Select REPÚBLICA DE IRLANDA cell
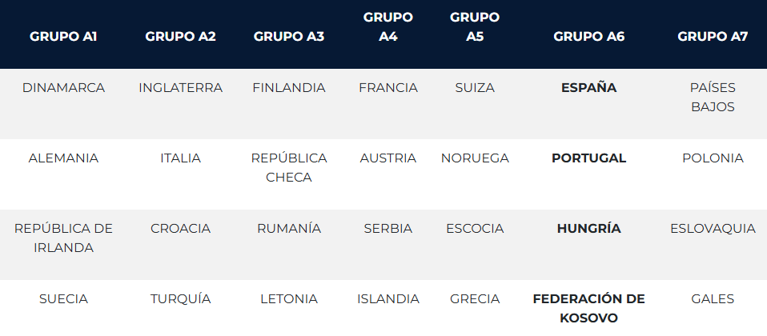This screenshot has height=336, width=767. (63, 238)
